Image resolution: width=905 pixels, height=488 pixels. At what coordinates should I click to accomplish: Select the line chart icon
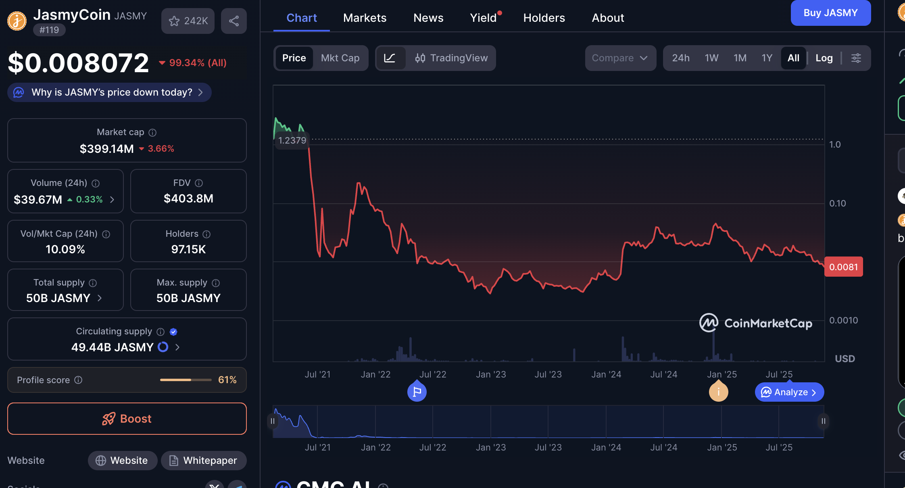click(x=390, y=58)
